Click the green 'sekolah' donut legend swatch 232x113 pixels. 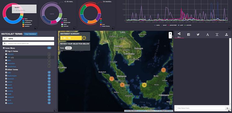pos(62,26)
